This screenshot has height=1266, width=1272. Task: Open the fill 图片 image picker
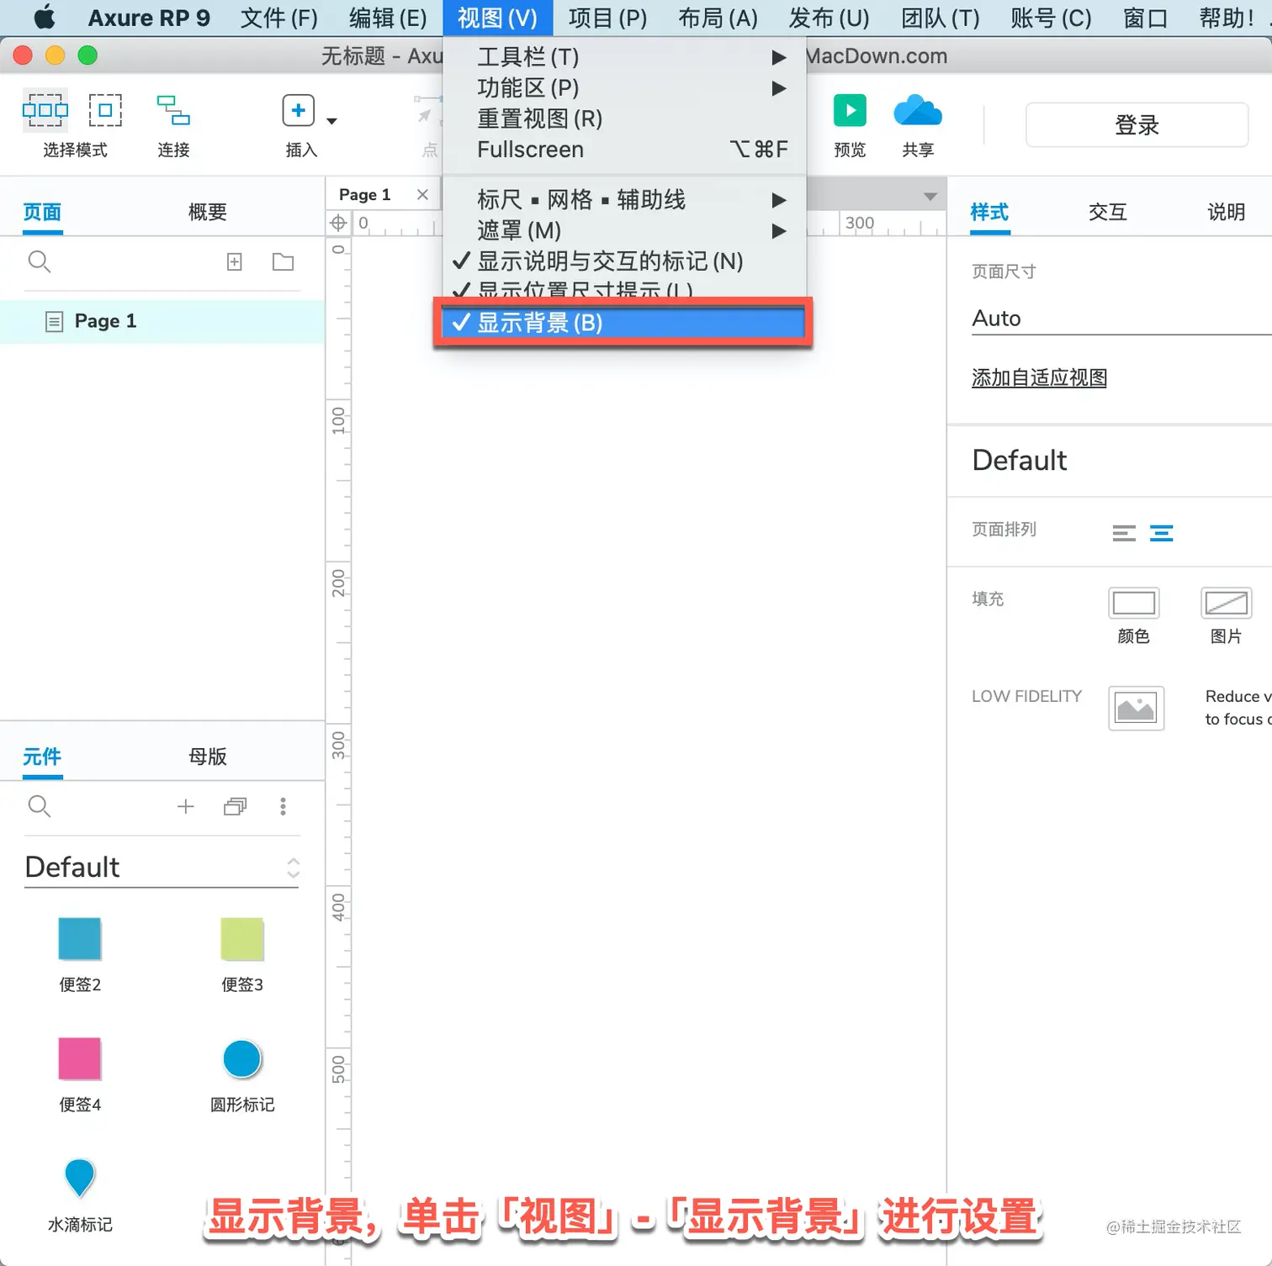tap(1227, 604)
